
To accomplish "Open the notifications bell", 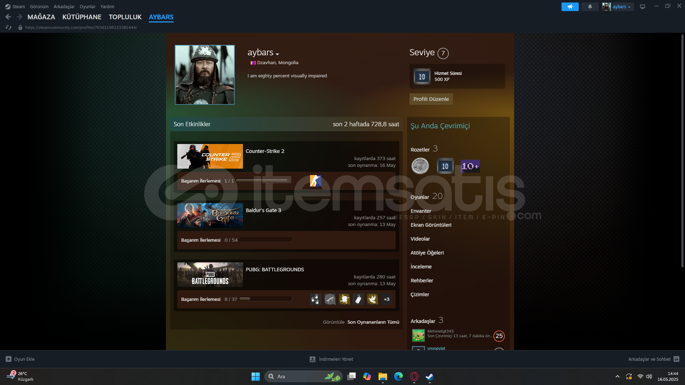I will click(x=590, y=7).
